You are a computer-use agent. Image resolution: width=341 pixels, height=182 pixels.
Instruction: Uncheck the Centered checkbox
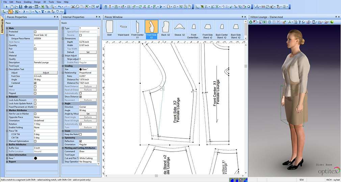[35, 83]
